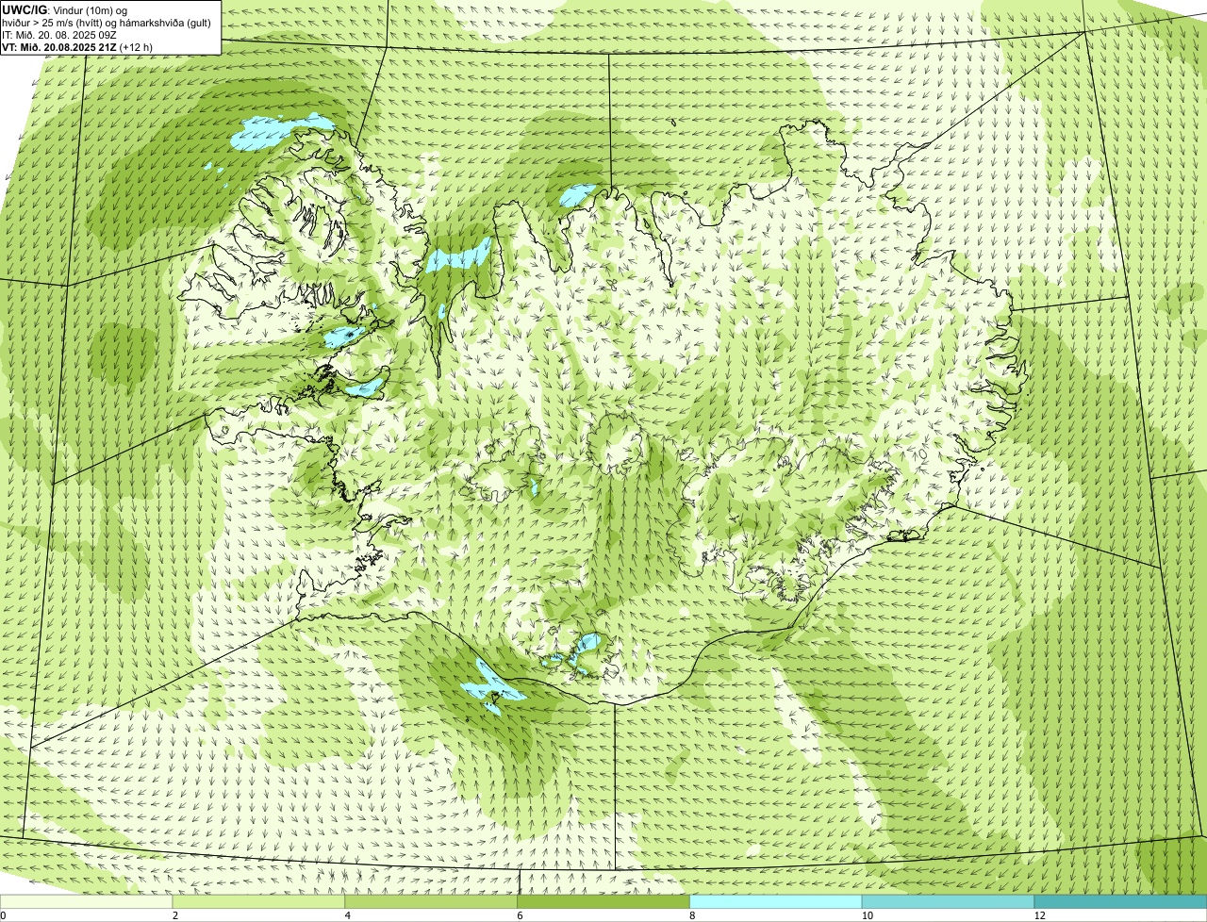Click the legend tick label "6"
Viewport: 1207px width, 922px height.
click(x=520, y=915)
